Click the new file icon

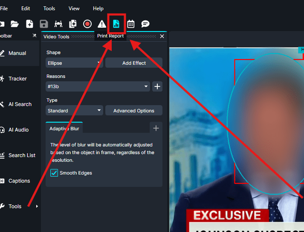click(29, 24)
